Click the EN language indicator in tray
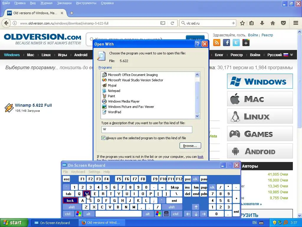Screen dimensions: 302x227 (x=254, y=223)
